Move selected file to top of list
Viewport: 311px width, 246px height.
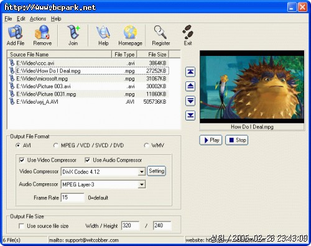(190, 72)
